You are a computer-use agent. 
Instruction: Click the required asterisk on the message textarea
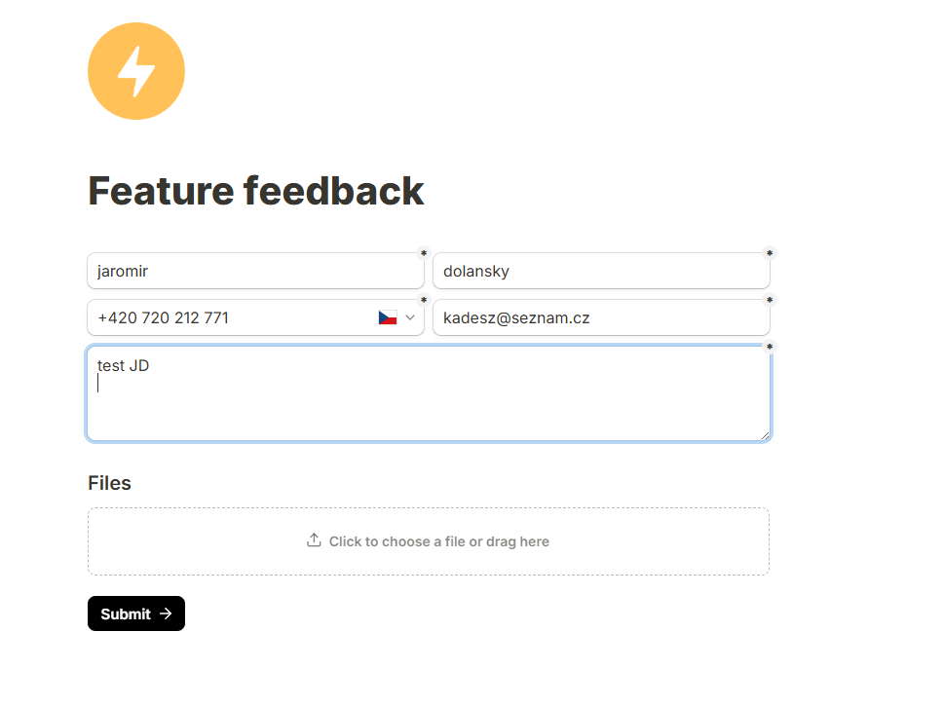click(x=770, y=347)
